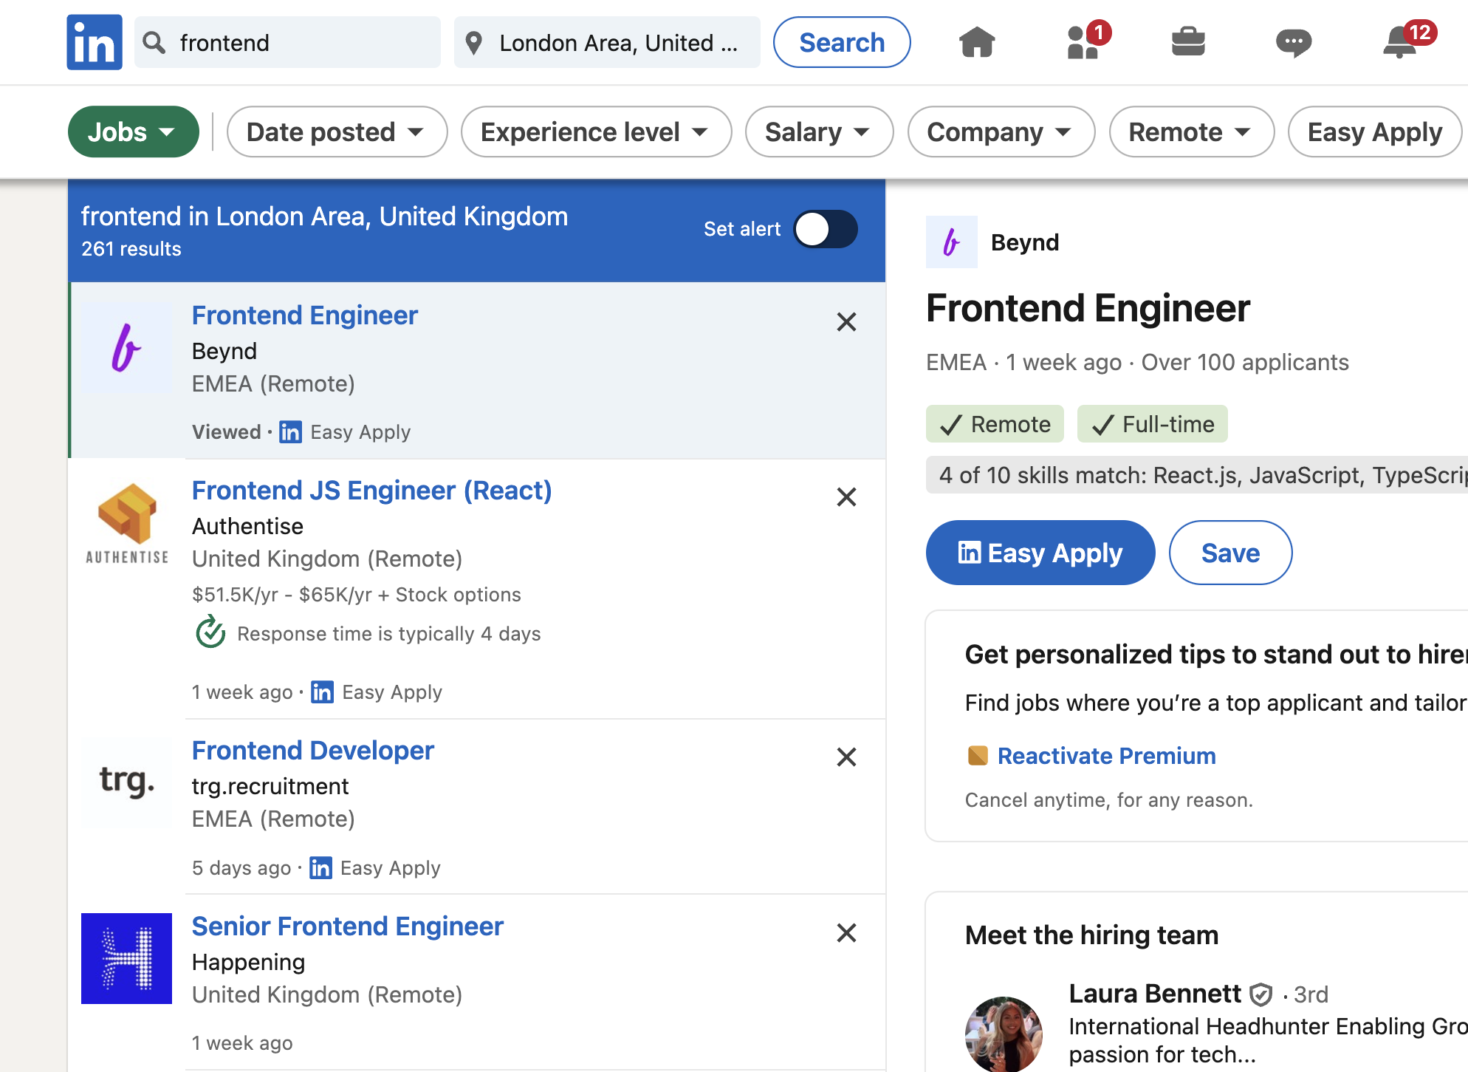Click the London Area location field

point(607,42)
